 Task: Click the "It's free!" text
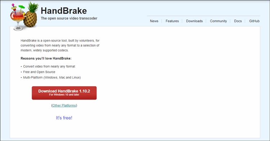pos(64,118)
